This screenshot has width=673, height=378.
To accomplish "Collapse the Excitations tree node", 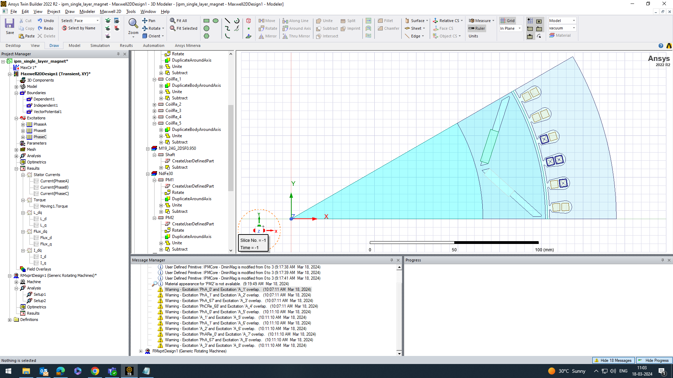I will pos(16,118).
